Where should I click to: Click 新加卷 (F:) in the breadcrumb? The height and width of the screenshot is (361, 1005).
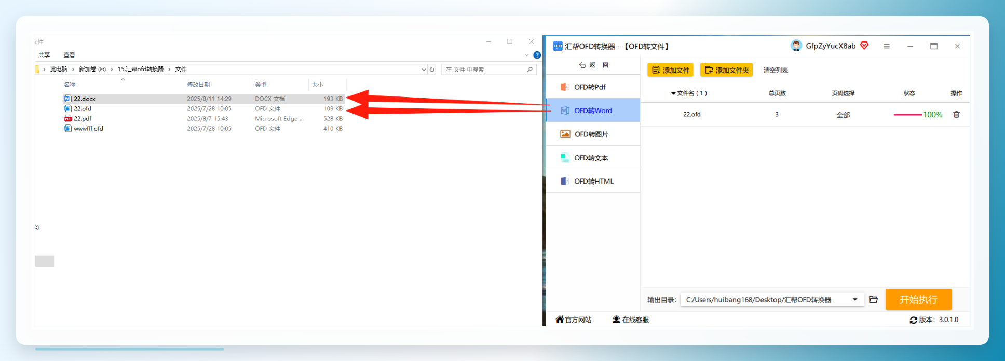pyautogui.click(x=92, y=69)
